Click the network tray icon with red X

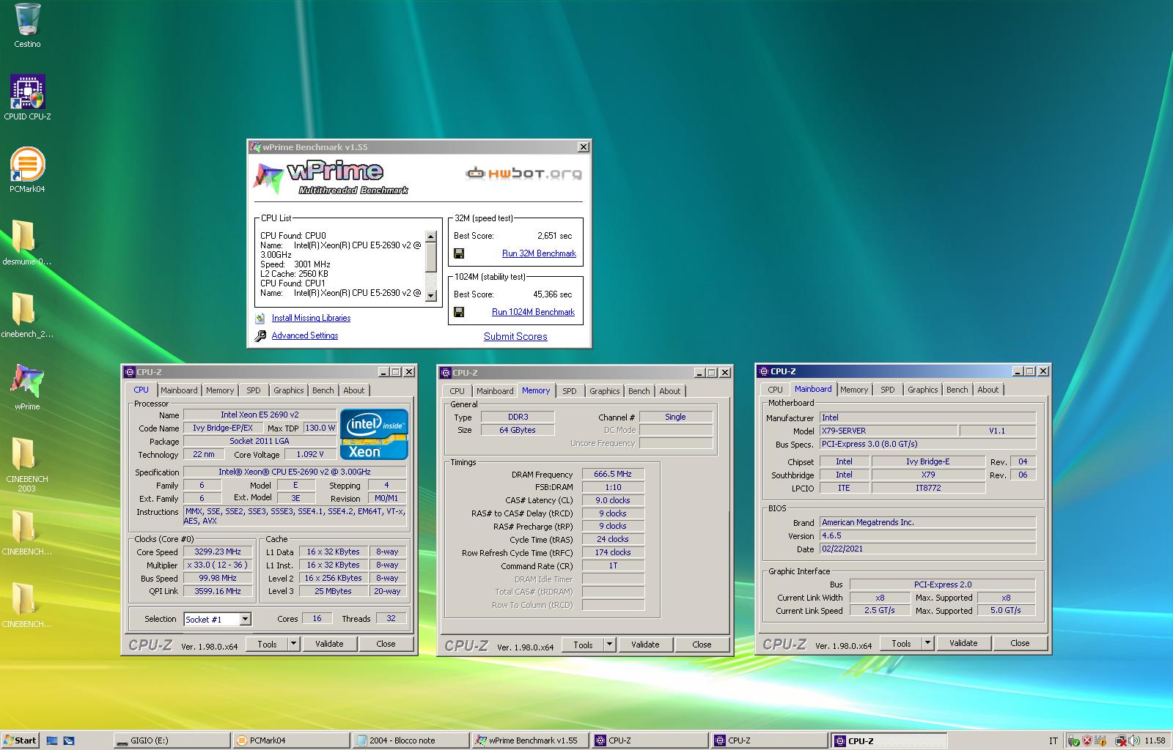pyautogui.click(x=1120, y=741)
